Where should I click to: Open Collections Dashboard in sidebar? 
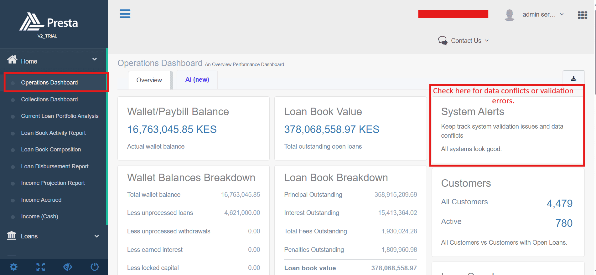coord(49,99)
